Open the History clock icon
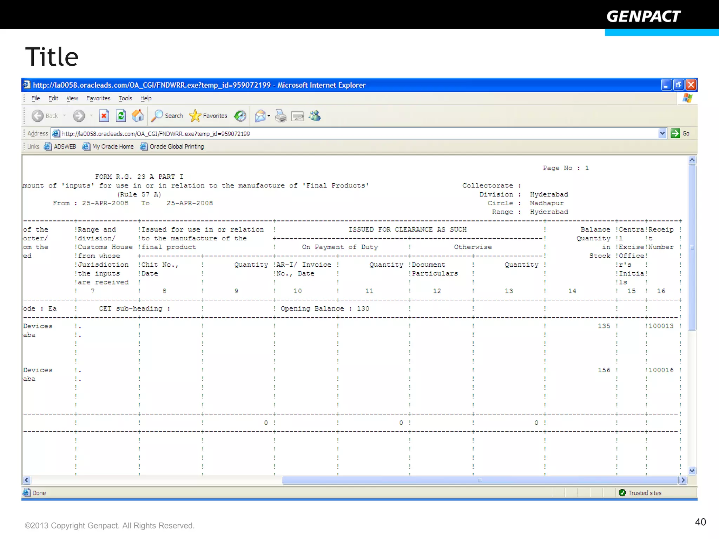 (240, 116)
